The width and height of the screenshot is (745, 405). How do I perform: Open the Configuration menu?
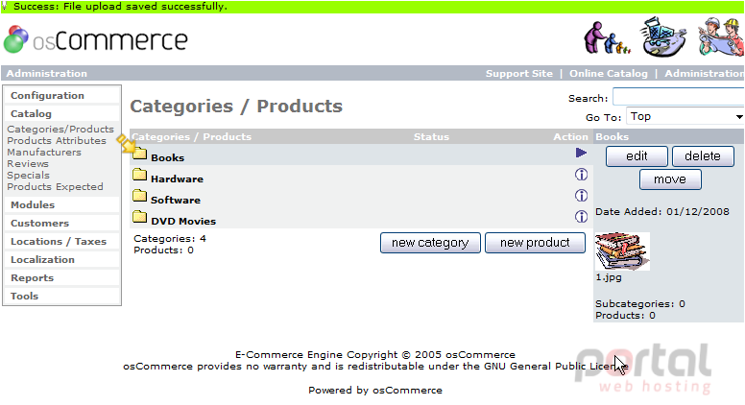tap(61, 95)
